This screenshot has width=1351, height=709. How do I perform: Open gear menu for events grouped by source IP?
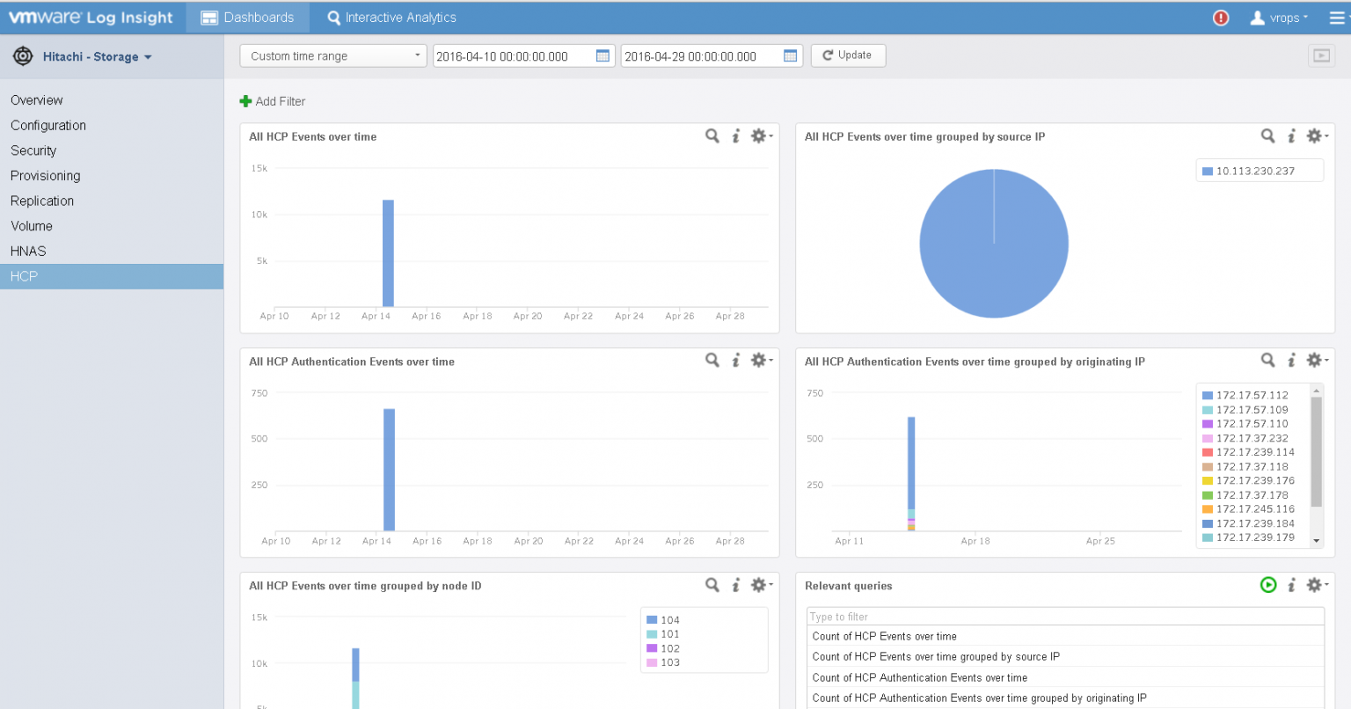1316,135
